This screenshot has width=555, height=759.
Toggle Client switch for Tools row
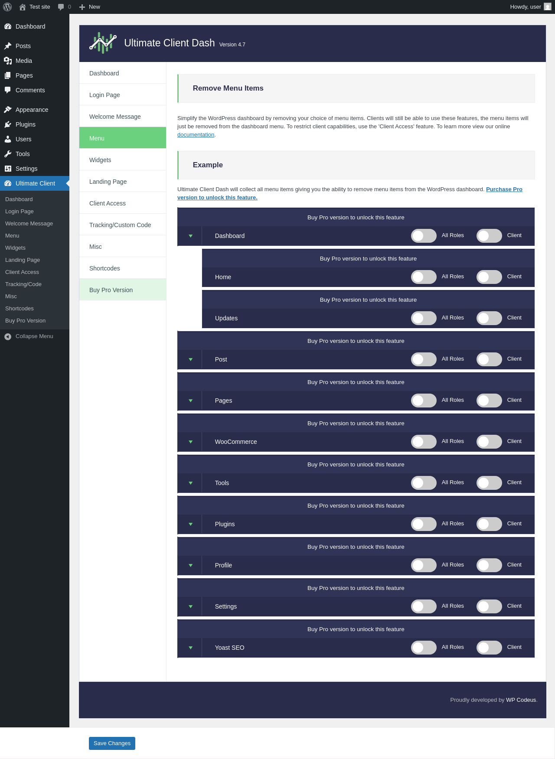click(489, 483)
